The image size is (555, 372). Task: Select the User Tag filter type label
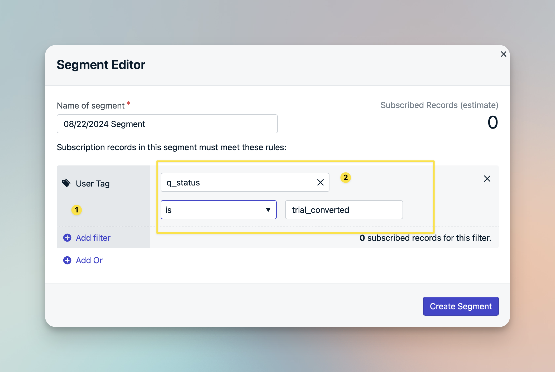coord(93,184)
